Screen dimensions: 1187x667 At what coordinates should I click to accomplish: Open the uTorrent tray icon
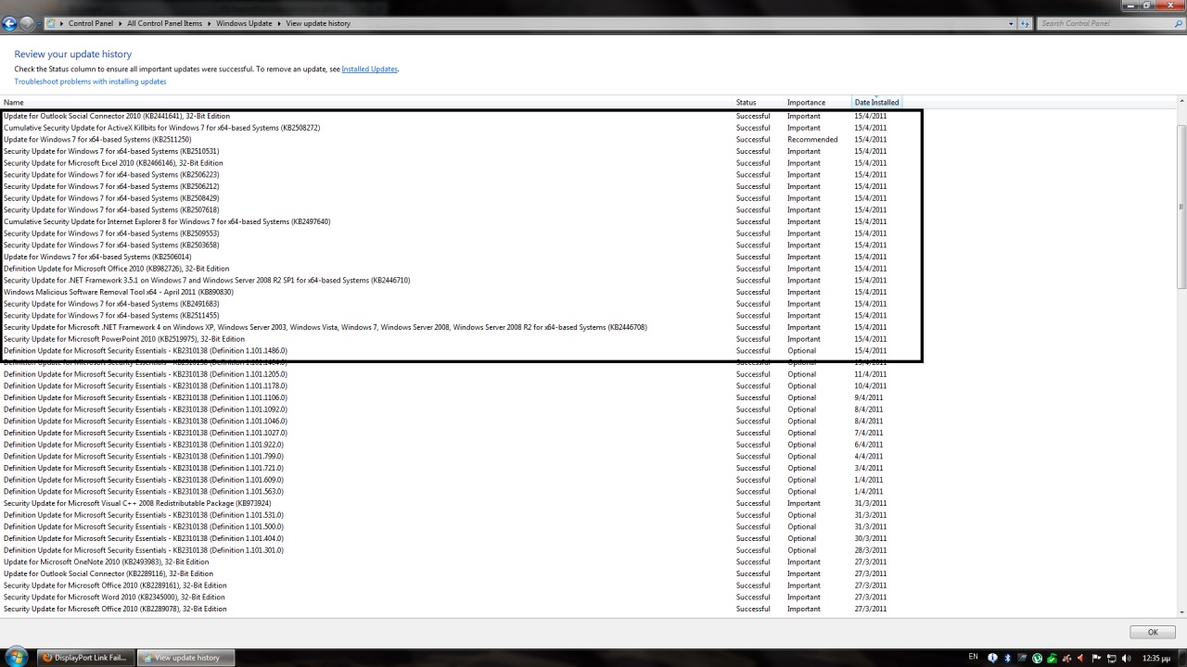pos(1037,658)
